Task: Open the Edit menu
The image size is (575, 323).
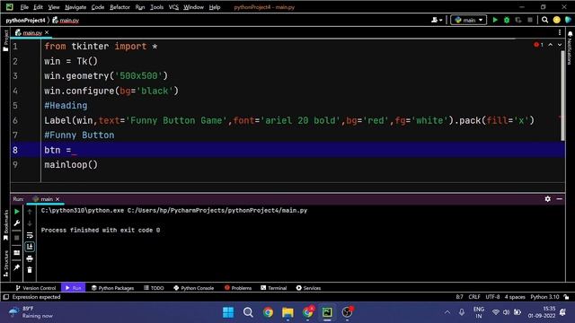Action: click(38, 7)
